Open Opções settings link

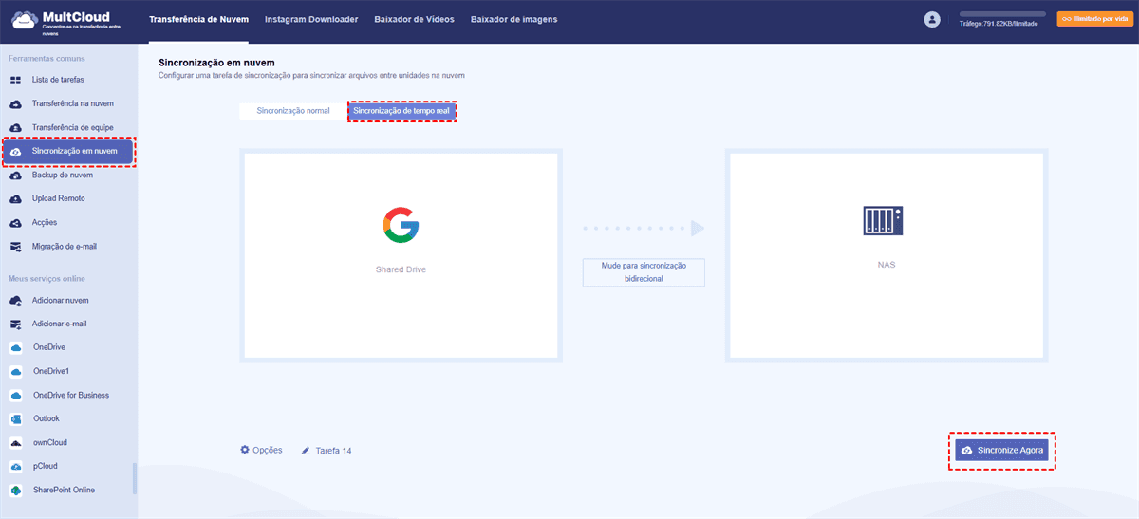click(261, 450)
